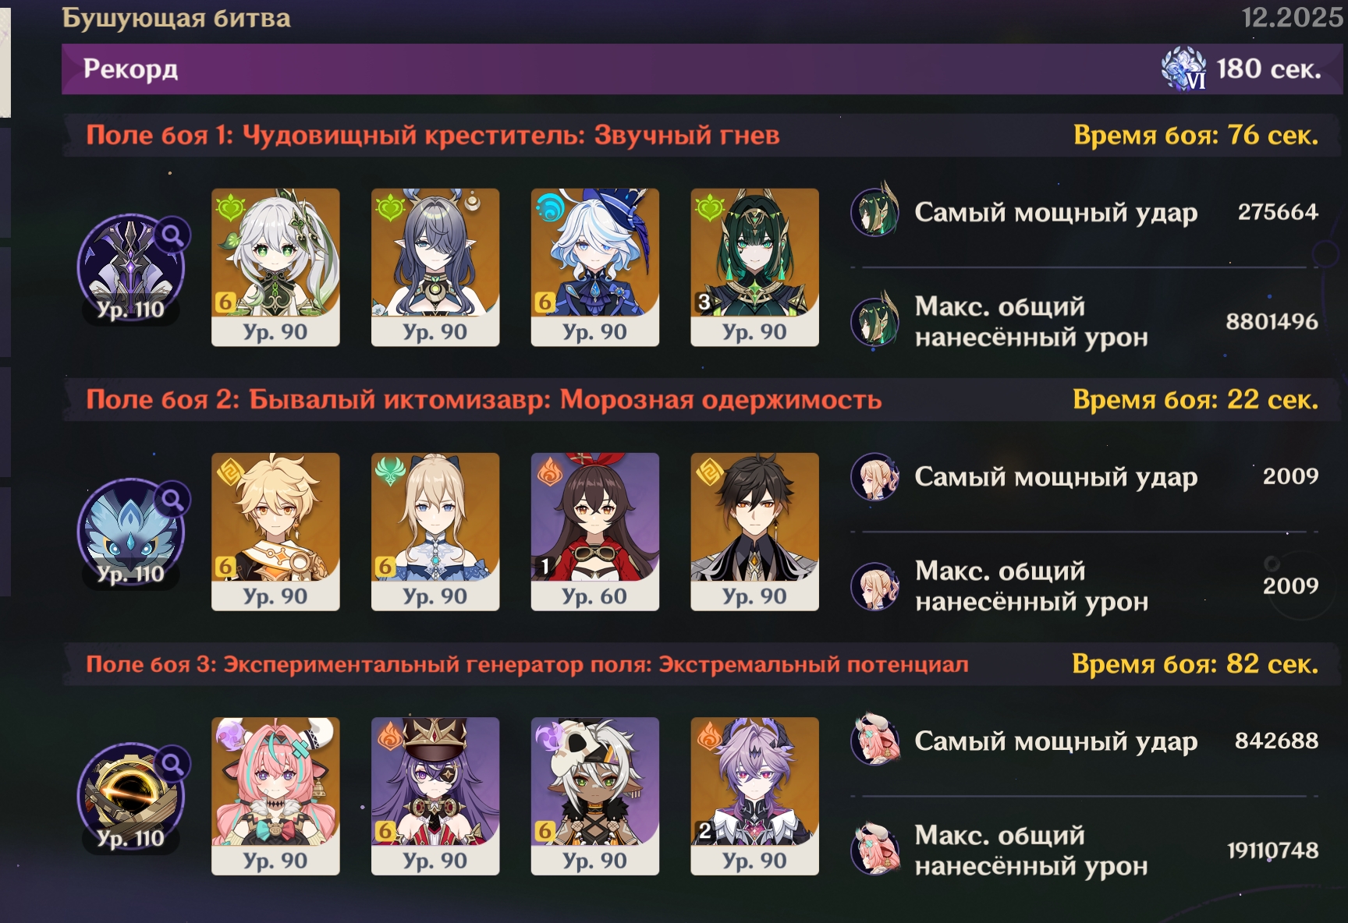Screen dimensions: 1348x923
Task: Click the crystal rank VI badge icon
Action: coord(1184,69)
